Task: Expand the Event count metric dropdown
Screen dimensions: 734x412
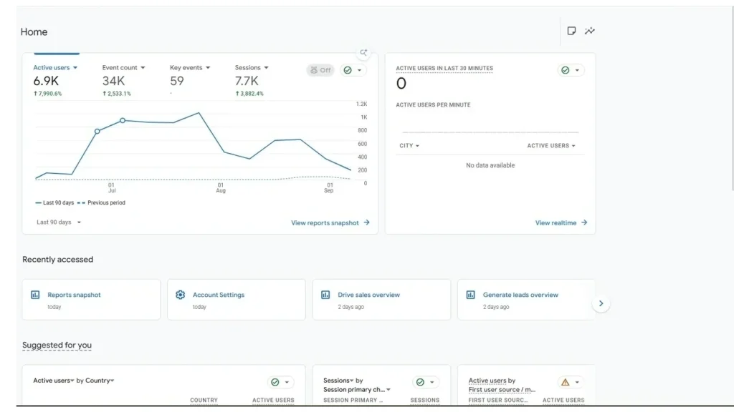Action: coord(123,68)
